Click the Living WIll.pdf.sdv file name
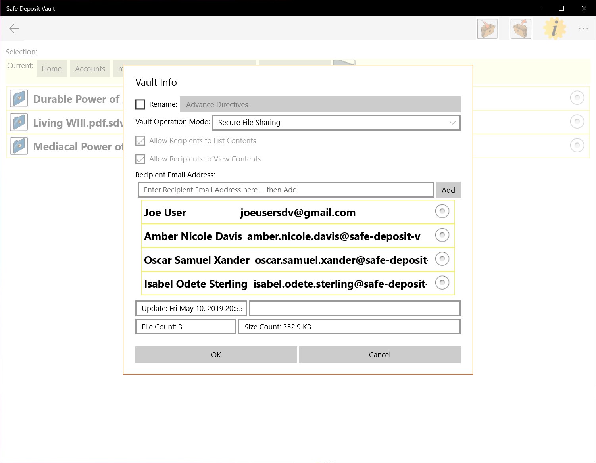Image resolution: width=596 pixels, height=463 pixels. (x=78, y=123)
